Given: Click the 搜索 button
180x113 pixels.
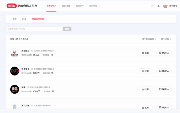Looking at the screenshot, I should point(67,29).
